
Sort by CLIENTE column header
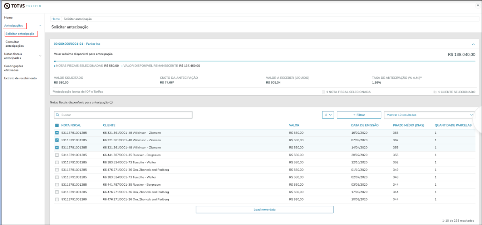coord(109,125)
